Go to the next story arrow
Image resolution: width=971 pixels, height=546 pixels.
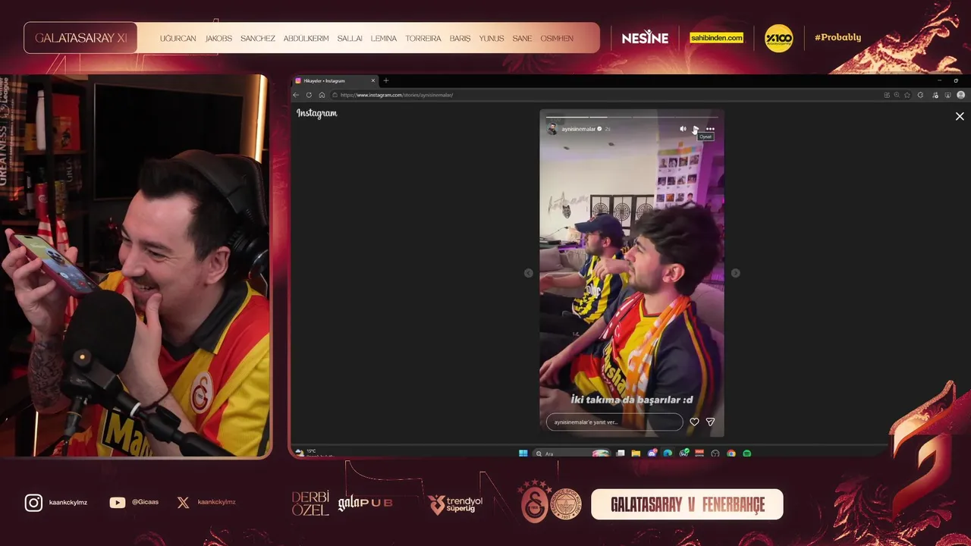(x=735, y=273)
